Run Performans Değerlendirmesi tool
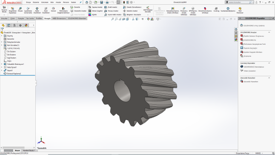Screen dimensions: 275x155 point(63,10)
